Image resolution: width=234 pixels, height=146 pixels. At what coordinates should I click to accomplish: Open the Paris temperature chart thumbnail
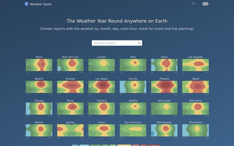click(133, 65)
